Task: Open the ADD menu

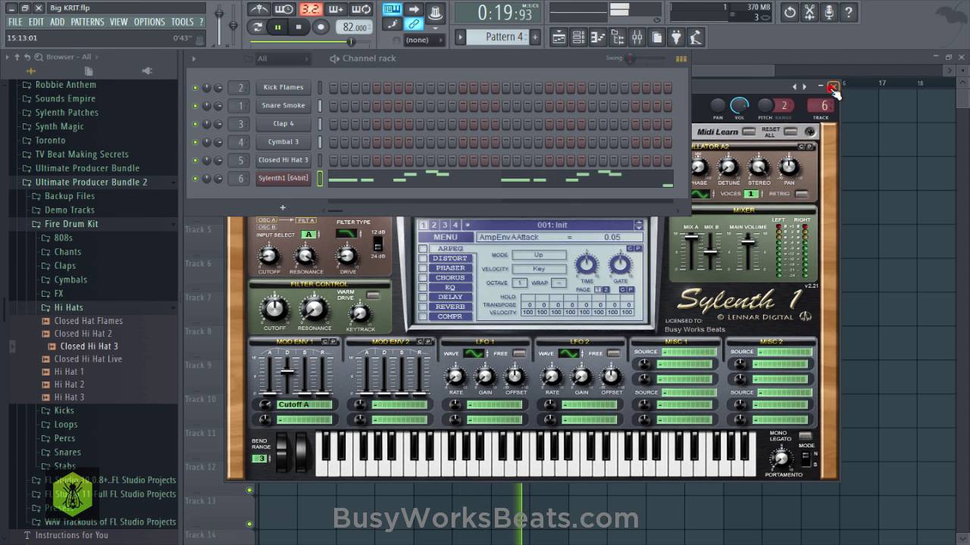Action: [x=58, y=22]
